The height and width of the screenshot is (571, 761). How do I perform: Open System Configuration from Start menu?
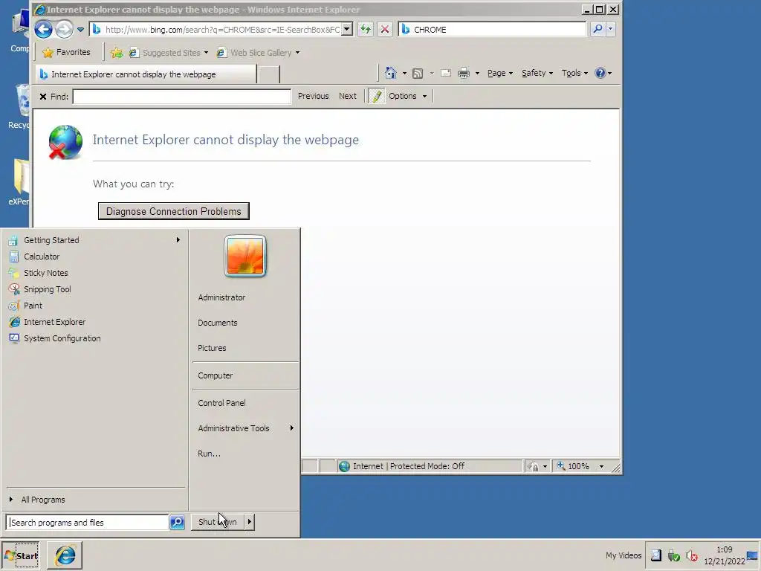click(x=94, y=338)
